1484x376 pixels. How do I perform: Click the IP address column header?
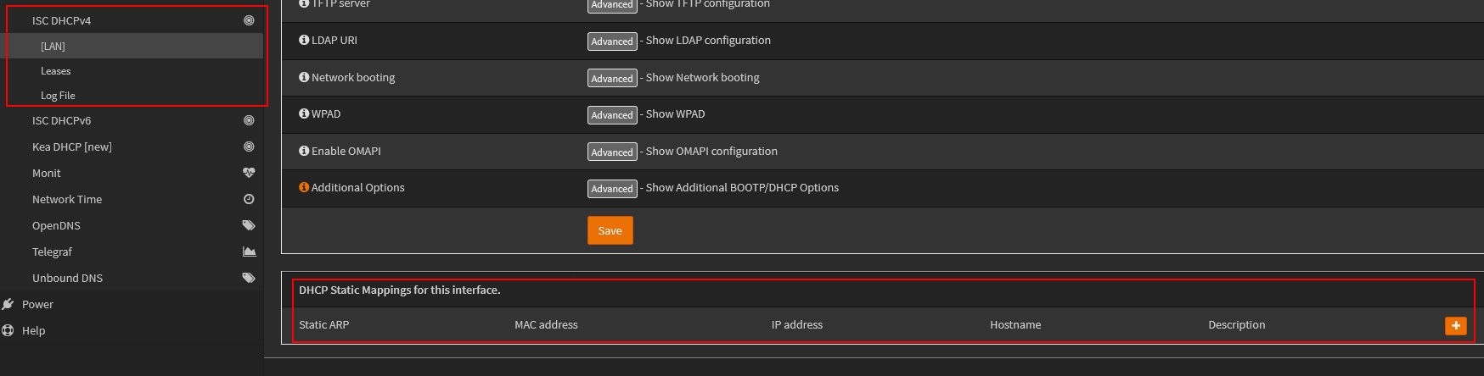click(x=796, y=324)
